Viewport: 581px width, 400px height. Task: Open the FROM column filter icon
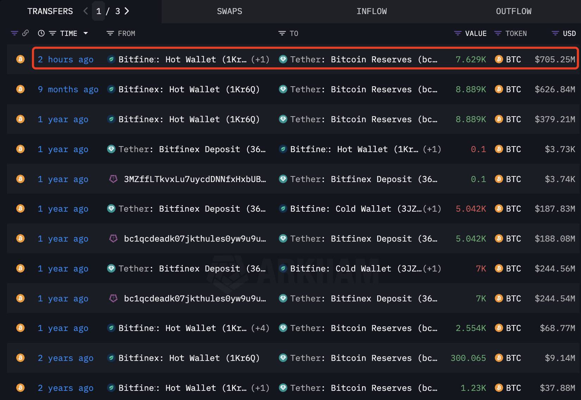(x=110, y=33)
